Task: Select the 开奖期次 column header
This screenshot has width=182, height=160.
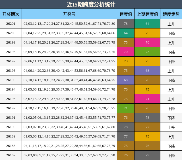Action: pyautogui.click(x=11, y=14)
